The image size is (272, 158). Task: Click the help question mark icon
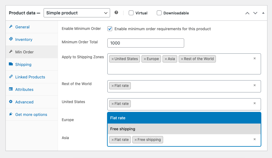(x=116, y=13)
